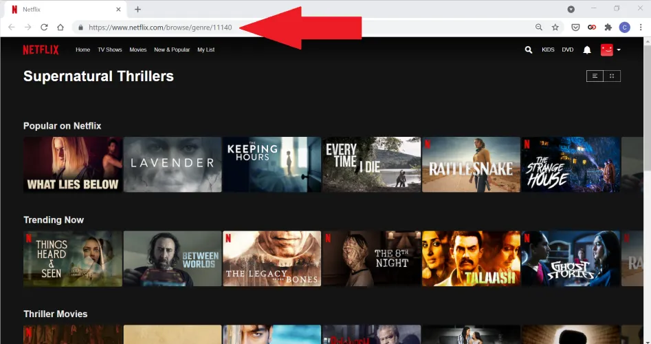Click the KIDS link

point(548,50)
